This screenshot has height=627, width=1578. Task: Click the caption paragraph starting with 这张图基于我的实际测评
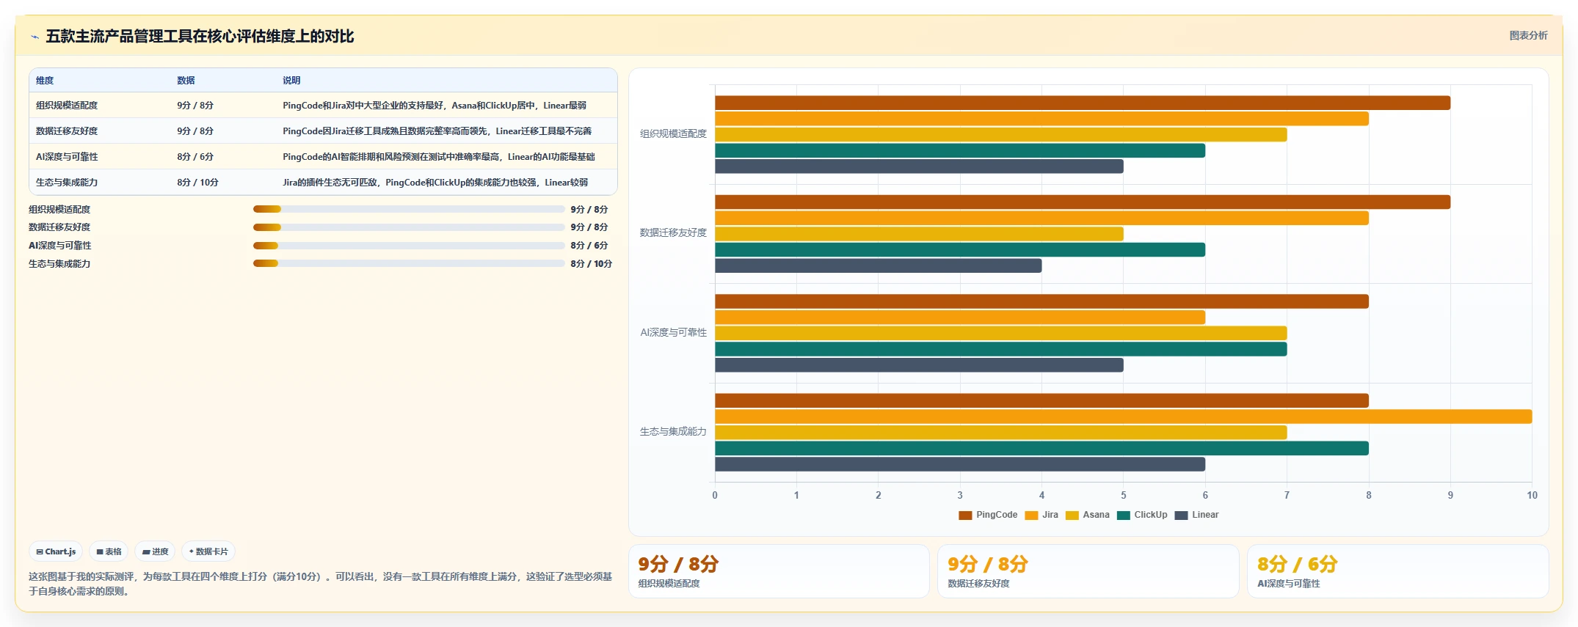tap(320, 584)
